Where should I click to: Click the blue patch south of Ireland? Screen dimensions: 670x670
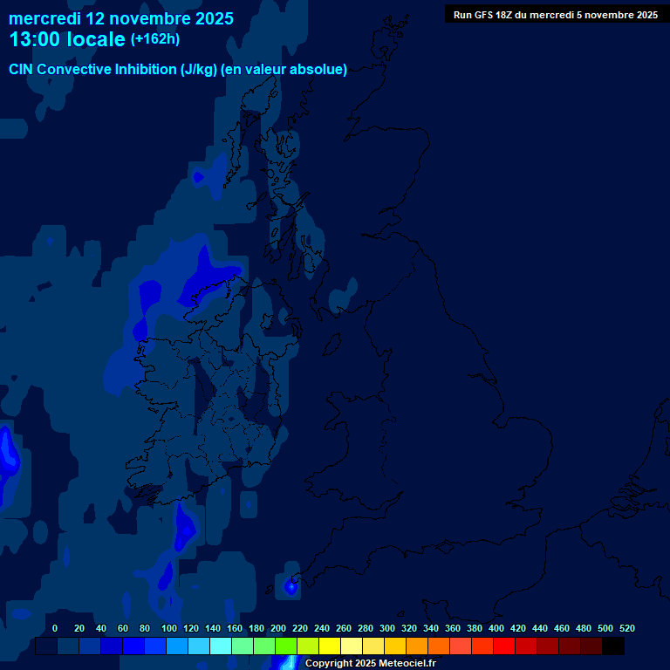(x=185, y=527)
